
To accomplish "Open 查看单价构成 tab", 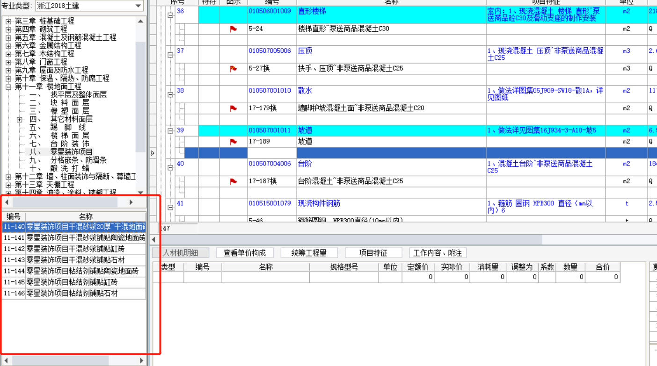I will [245, 253].
